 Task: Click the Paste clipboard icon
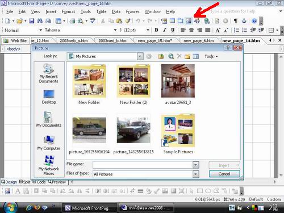[119, 21]
